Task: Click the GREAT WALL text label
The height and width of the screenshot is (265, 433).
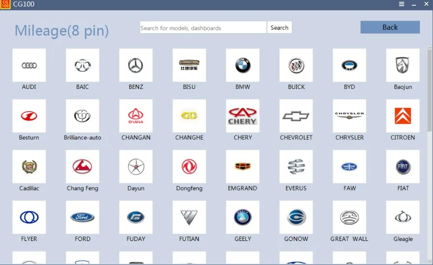Action: pos(349,239)
